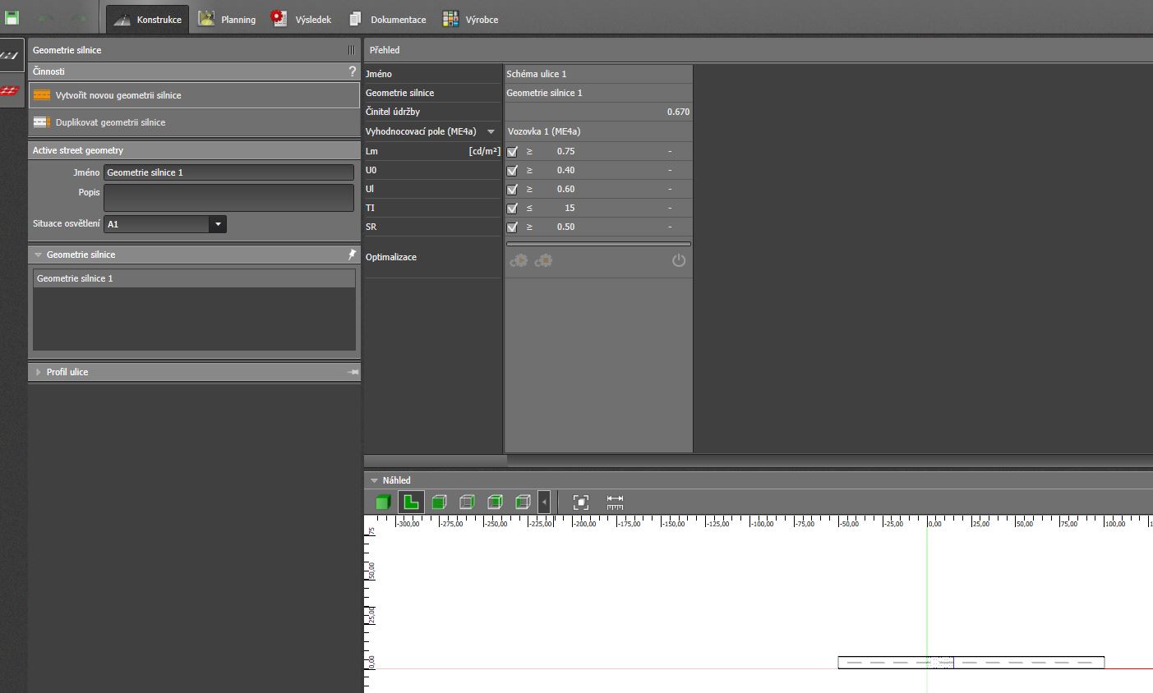
Task: Click the green save icon
Action: click(x=12, y=17)
